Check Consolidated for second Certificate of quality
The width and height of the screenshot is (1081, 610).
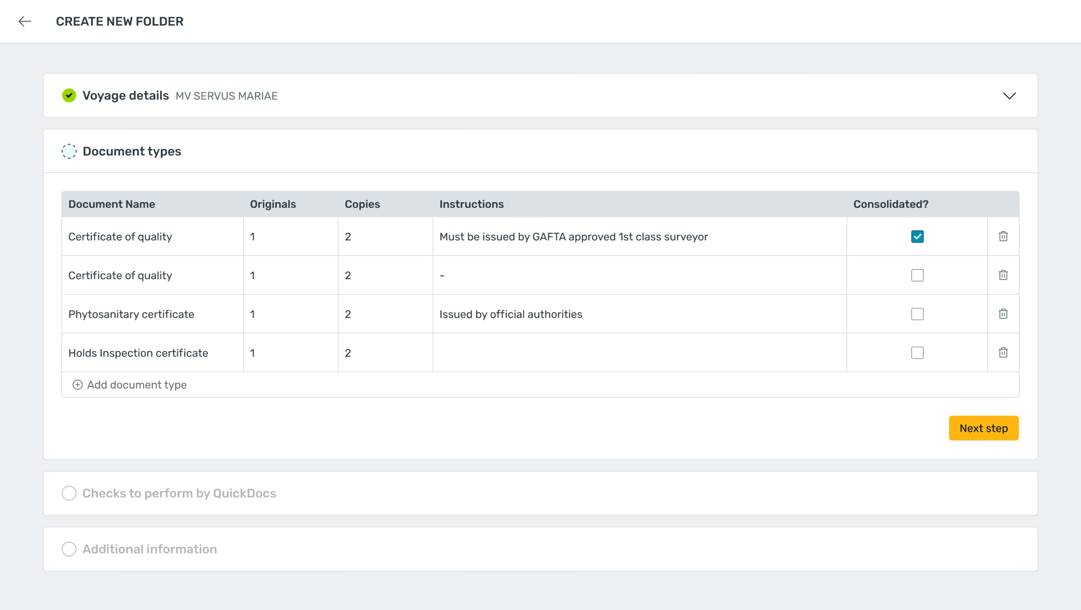pyautogui.click(x=917, y=275)
